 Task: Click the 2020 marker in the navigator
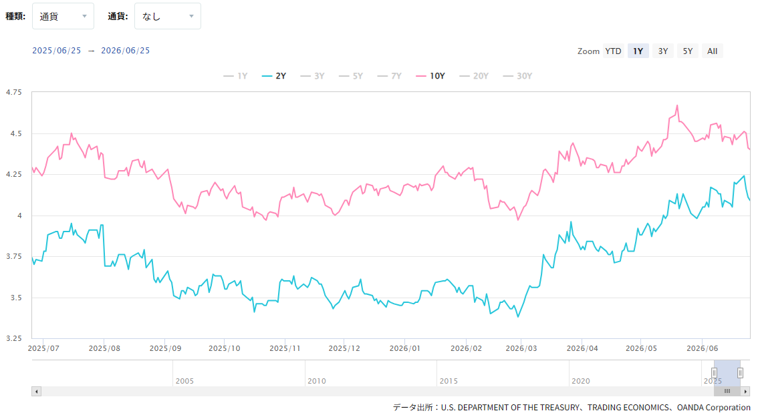(x=581, y=381)
